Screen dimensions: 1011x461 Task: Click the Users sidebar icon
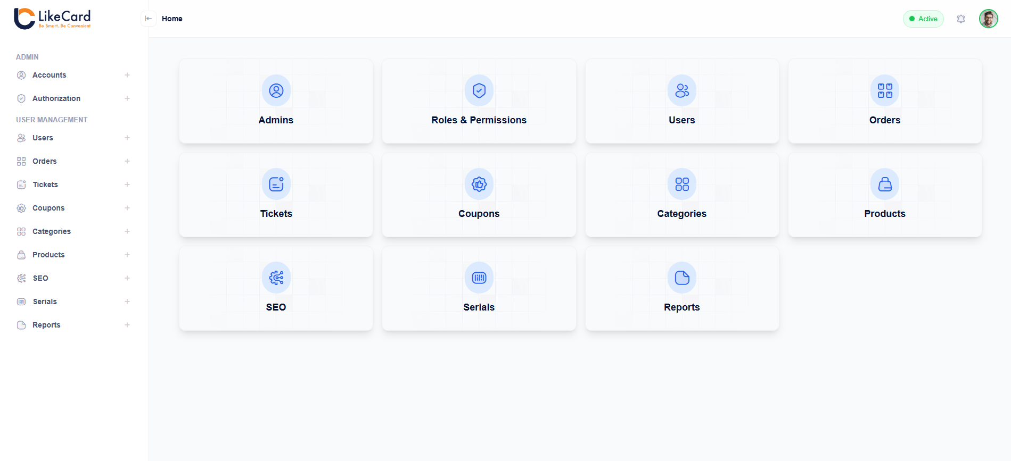click(21, 138)
